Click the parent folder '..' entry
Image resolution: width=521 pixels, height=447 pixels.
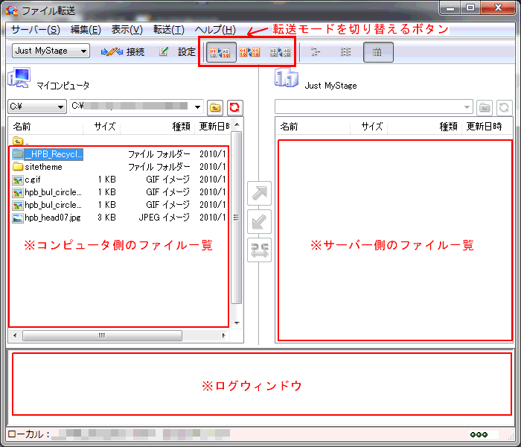21,142
